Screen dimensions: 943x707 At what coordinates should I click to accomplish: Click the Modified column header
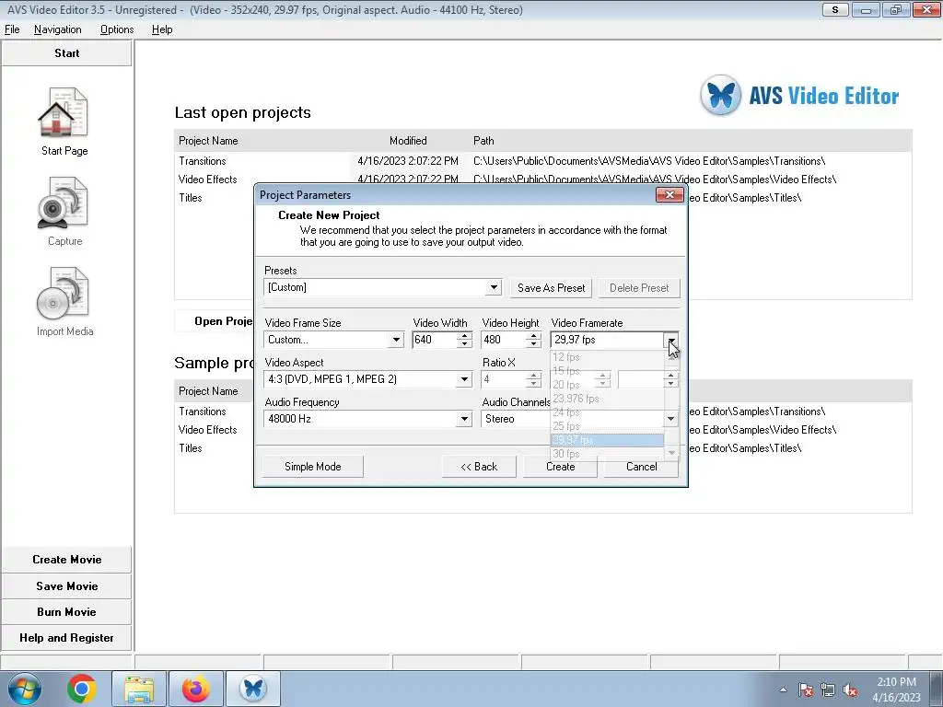click(408, 141)
